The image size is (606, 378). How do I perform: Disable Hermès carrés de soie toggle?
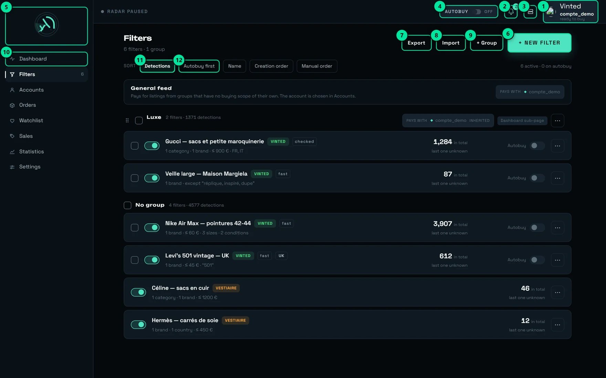pos(138,325)
